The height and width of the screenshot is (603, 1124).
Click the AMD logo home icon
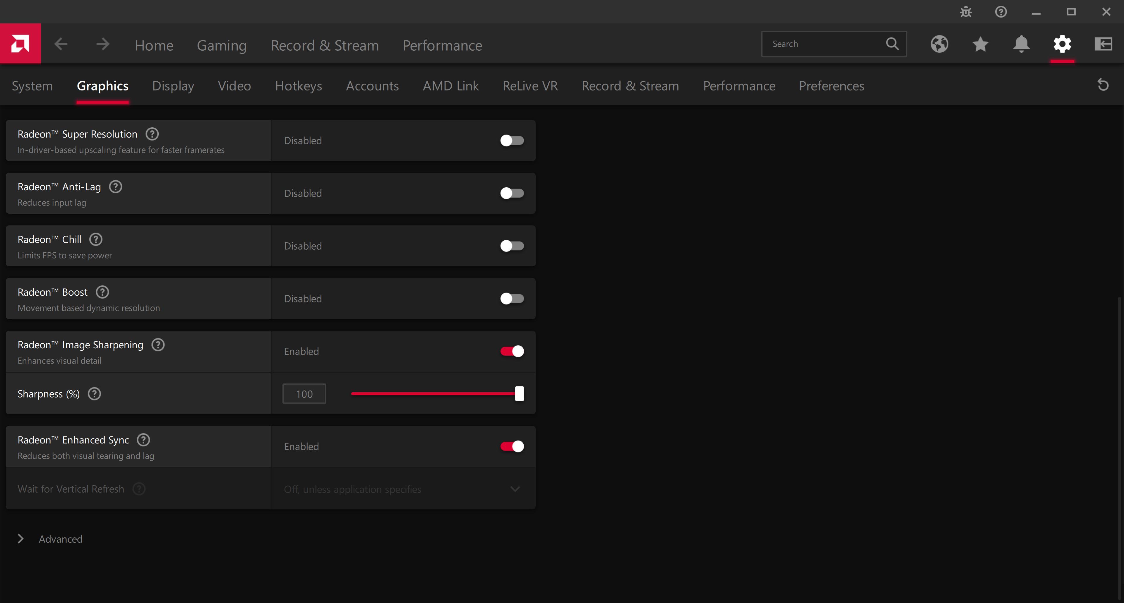20,44
